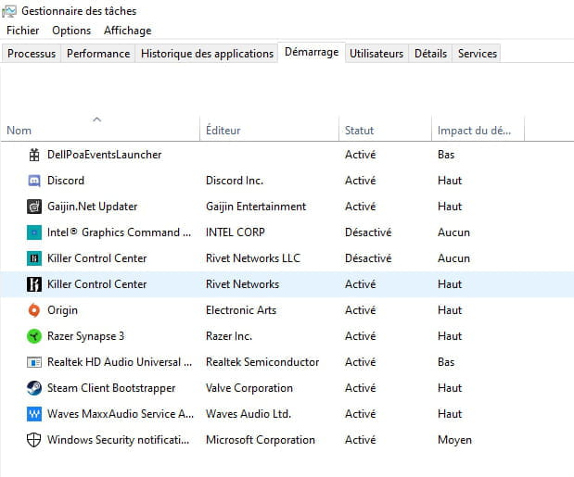This screenshot has height=477, width=574.
Task: Click the Realtek HD Audio icon
Action: 33,362
